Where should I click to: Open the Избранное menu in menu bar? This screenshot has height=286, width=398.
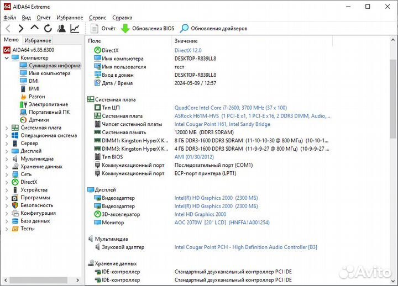tap(70, 18)
